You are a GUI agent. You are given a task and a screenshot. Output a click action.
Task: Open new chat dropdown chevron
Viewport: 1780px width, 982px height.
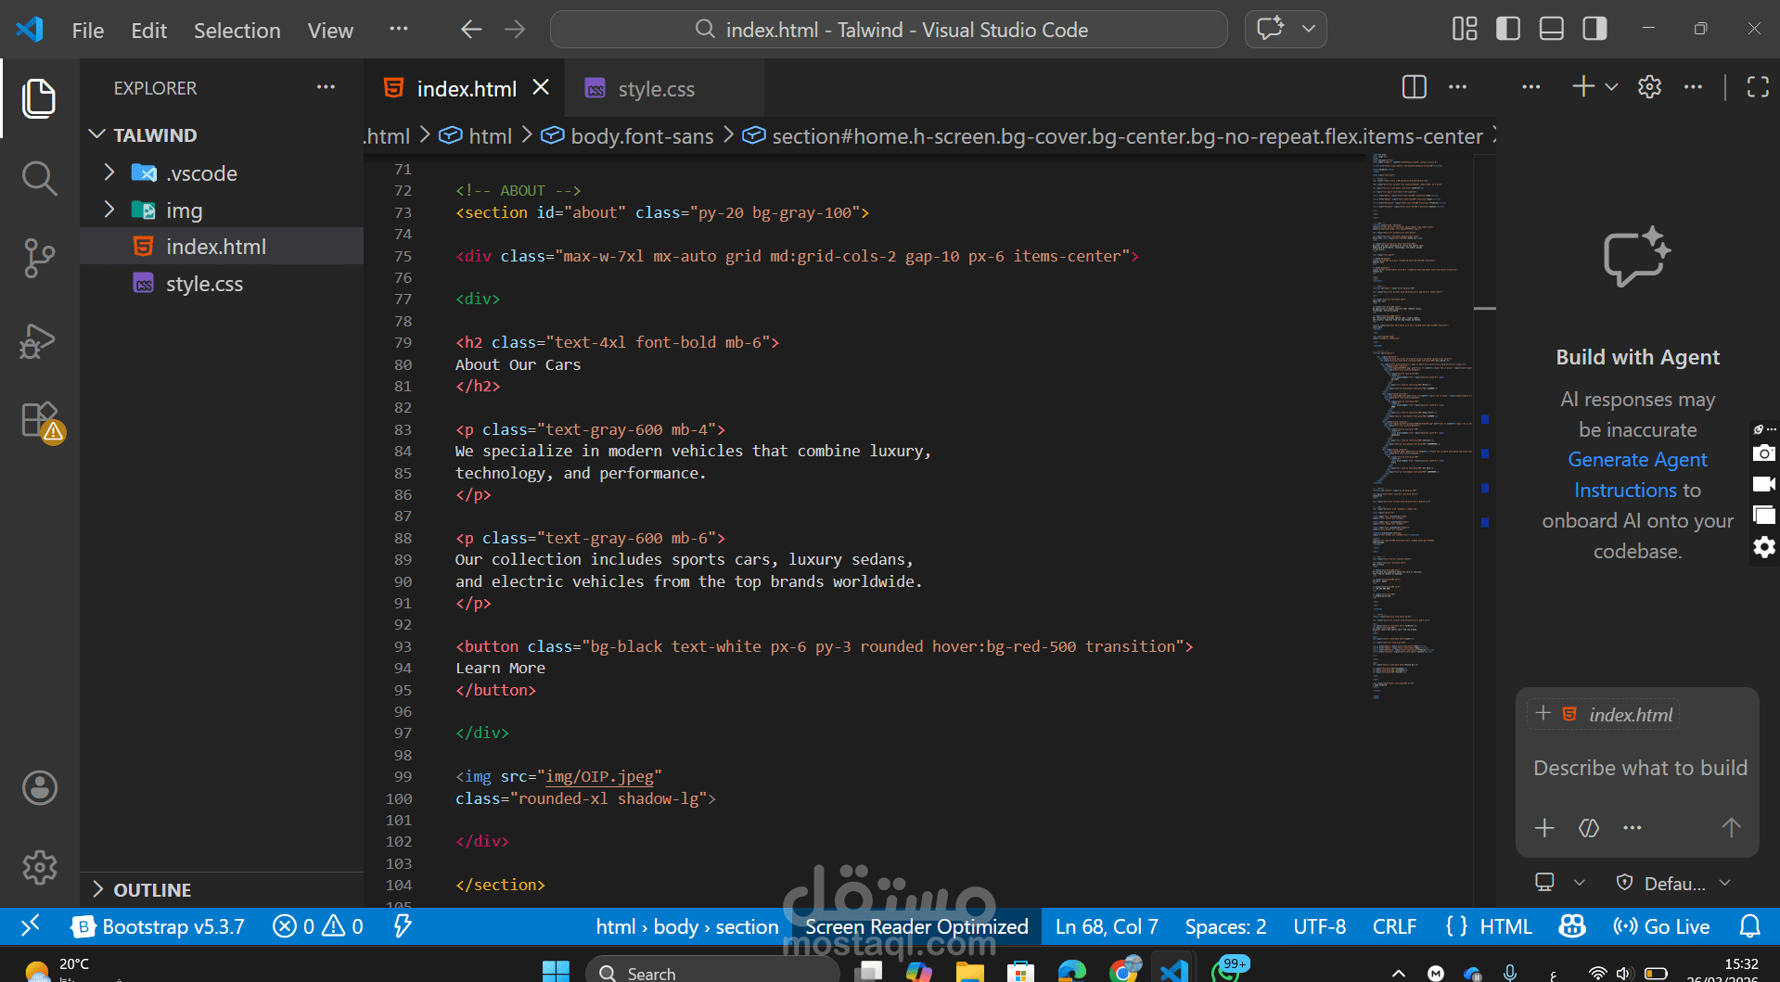pos(1611,87)
